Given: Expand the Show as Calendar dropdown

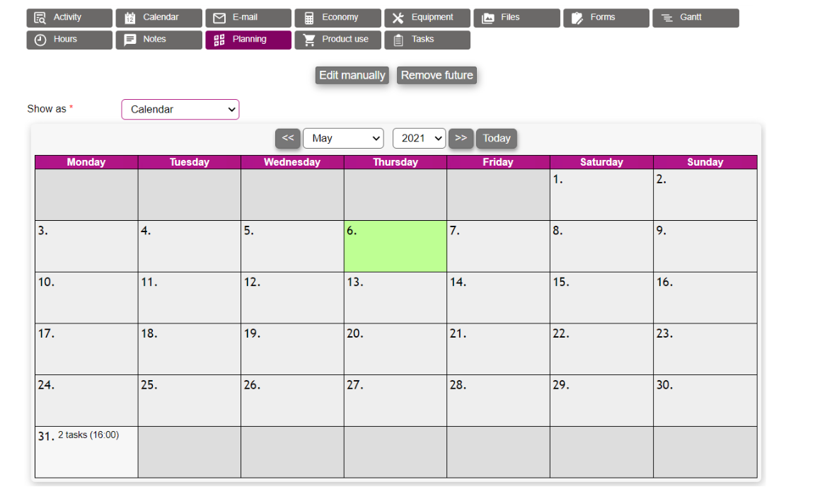Looking at the screenshot, I should (x=180, y=110).
